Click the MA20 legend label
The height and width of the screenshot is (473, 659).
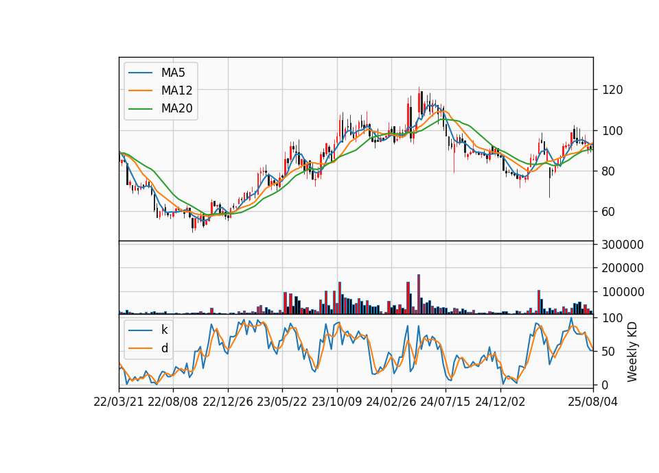point(176,108)
